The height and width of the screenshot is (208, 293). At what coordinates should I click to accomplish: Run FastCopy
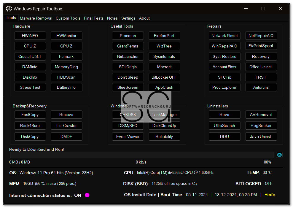tap(30, 115)
